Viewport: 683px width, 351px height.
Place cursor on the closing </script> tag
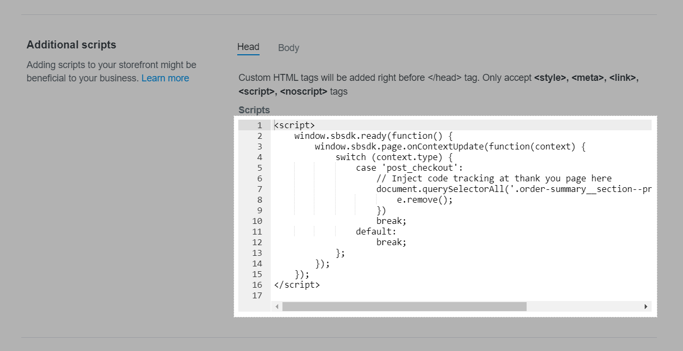tap(297, 285)
